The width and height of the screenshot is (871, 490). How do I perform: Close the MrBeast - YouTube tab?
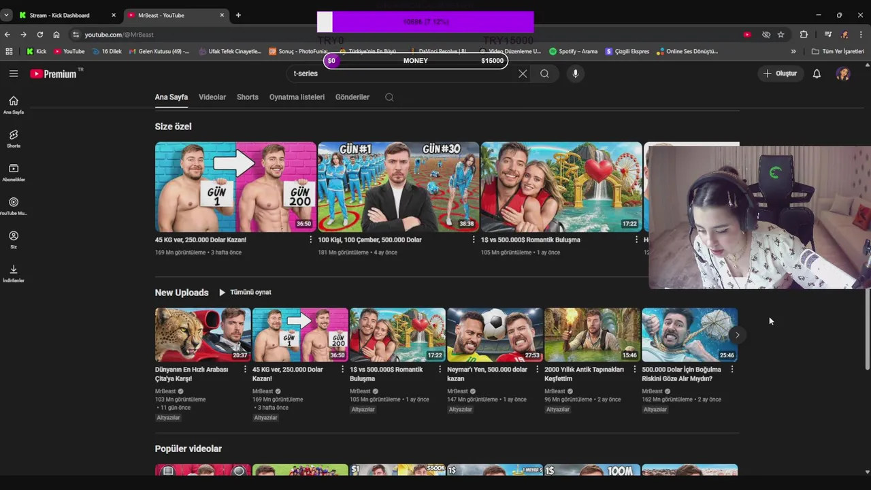[x=222, y=15]
